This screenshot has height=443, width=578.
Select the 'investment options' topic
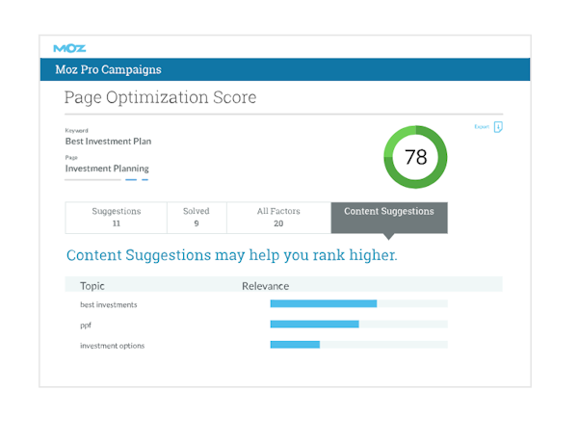tap(112, 346)
